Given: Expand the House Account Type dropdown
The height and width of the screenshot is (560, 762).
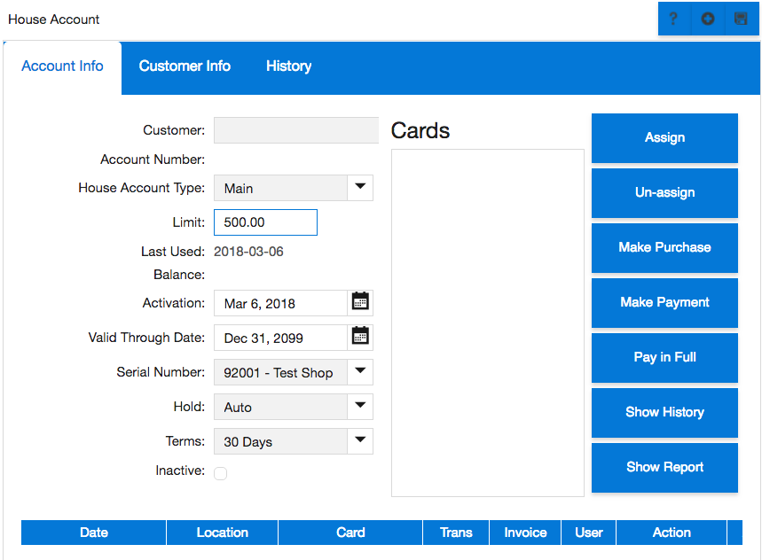Looking at the screenshot, I should click(x=360, y=187).
